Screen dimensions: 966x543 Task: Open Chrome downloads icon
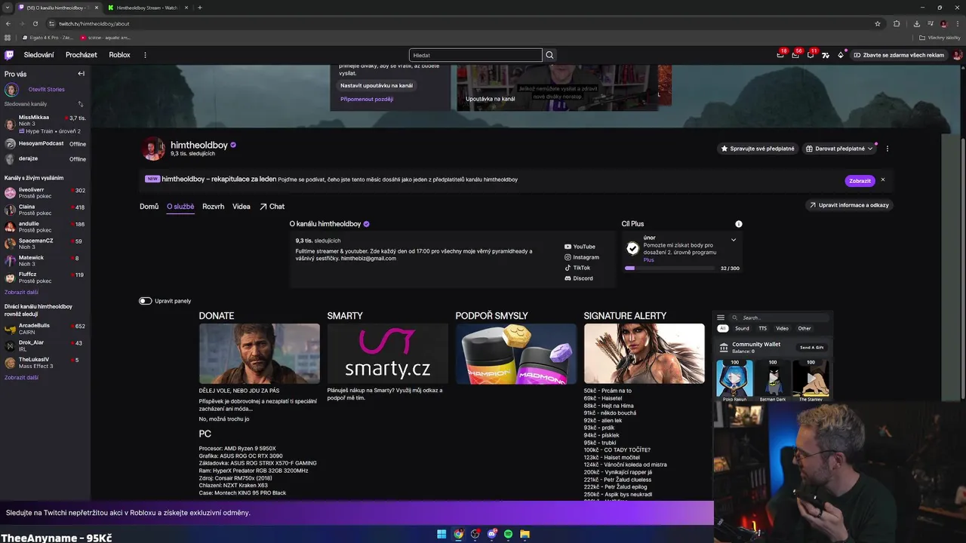point(916,23)
